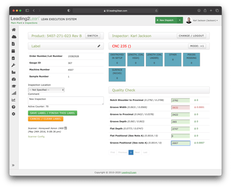
Task: Reload the page in address bar
Action: [156, 11]
